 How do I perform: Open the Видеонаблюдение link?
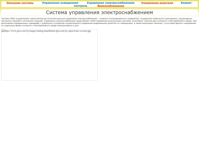111,6
